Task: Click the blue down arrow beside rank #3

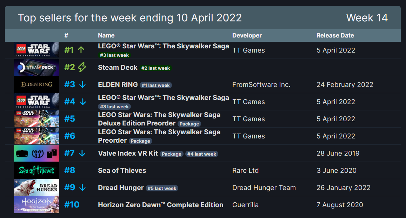Action: pos(82,84)
